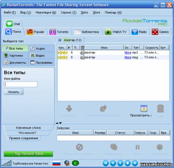
Task: Open the Прямое соединение section
Action: click(x=24, y=138)
